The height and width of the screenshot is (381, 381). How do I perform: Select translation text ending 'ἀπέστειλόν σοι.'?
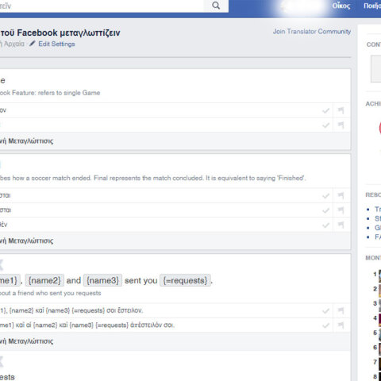tap(87, 325)
